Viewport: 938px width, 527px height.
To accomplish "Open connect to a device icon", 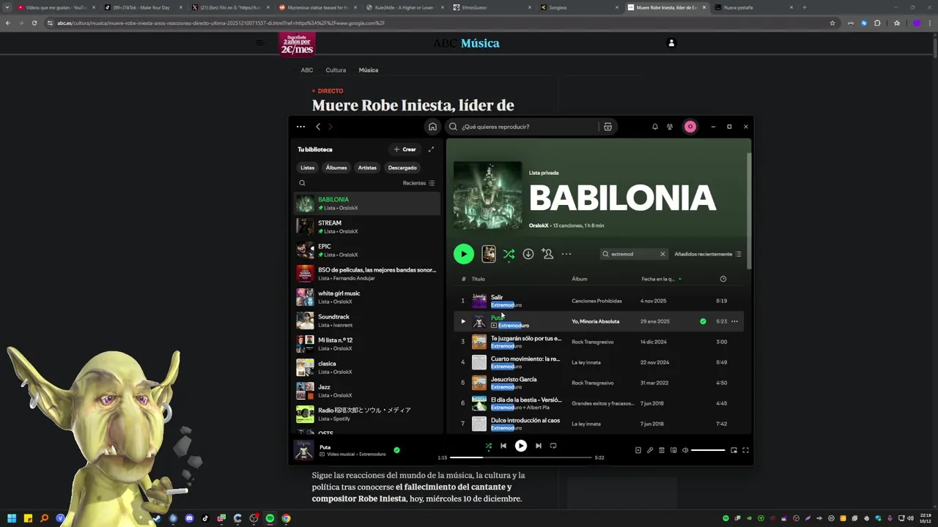I will click(x=673, y=450).
